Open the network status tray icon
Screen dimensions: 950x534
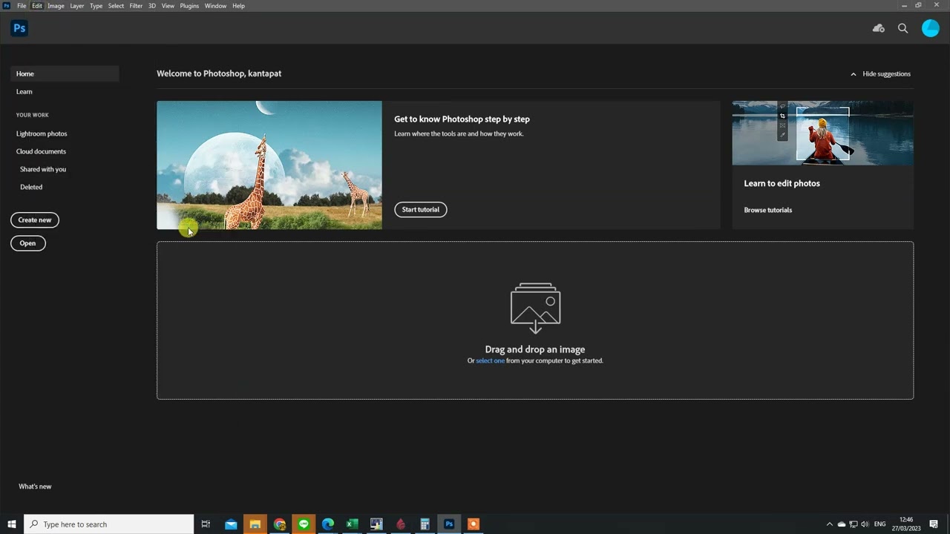click(x=854, y=524)
